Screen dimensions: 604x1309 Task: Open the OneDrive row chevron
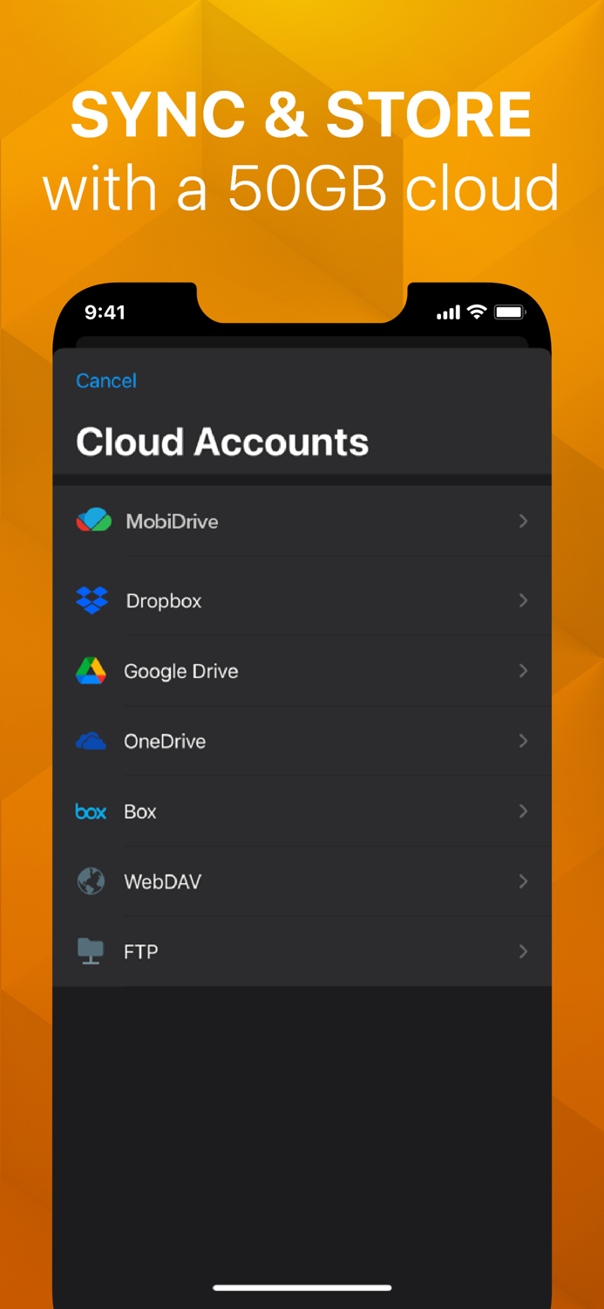pos(523,741)
